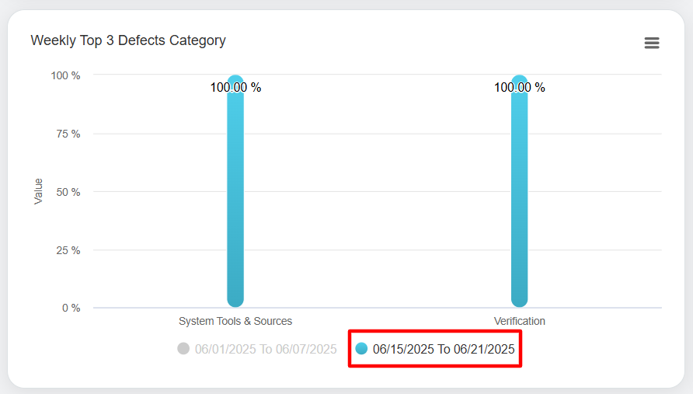693x394 pixels.
Task: Click the blue legend circle for 06/15/2025
Action: coord(361,349)
